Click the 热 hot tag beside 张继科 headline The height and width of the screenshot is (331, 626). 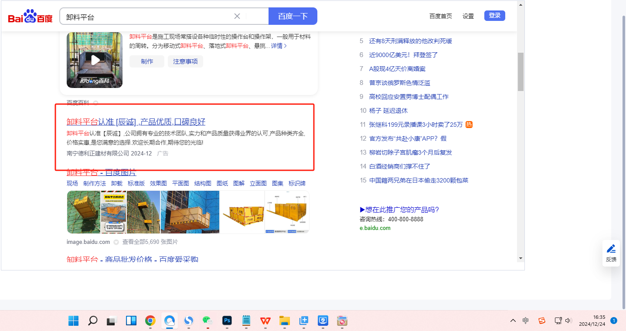tap(469, 125)
